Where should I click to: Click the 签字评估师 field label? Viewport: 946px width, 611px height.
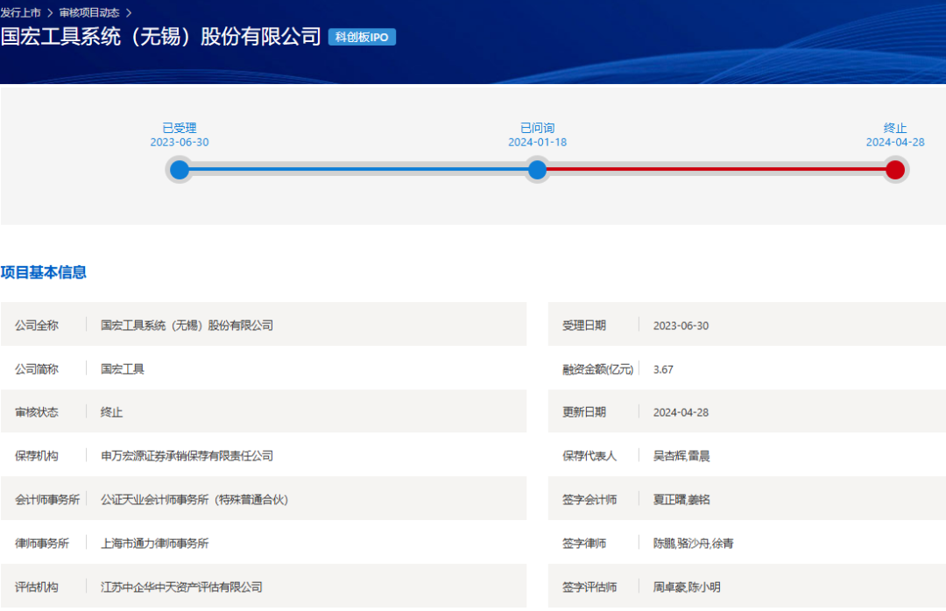[x=589, y=586]
